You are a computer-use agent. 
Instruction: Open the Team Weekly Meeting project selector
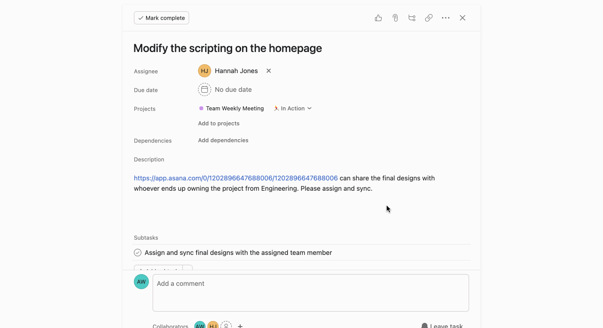coord(231,108)
